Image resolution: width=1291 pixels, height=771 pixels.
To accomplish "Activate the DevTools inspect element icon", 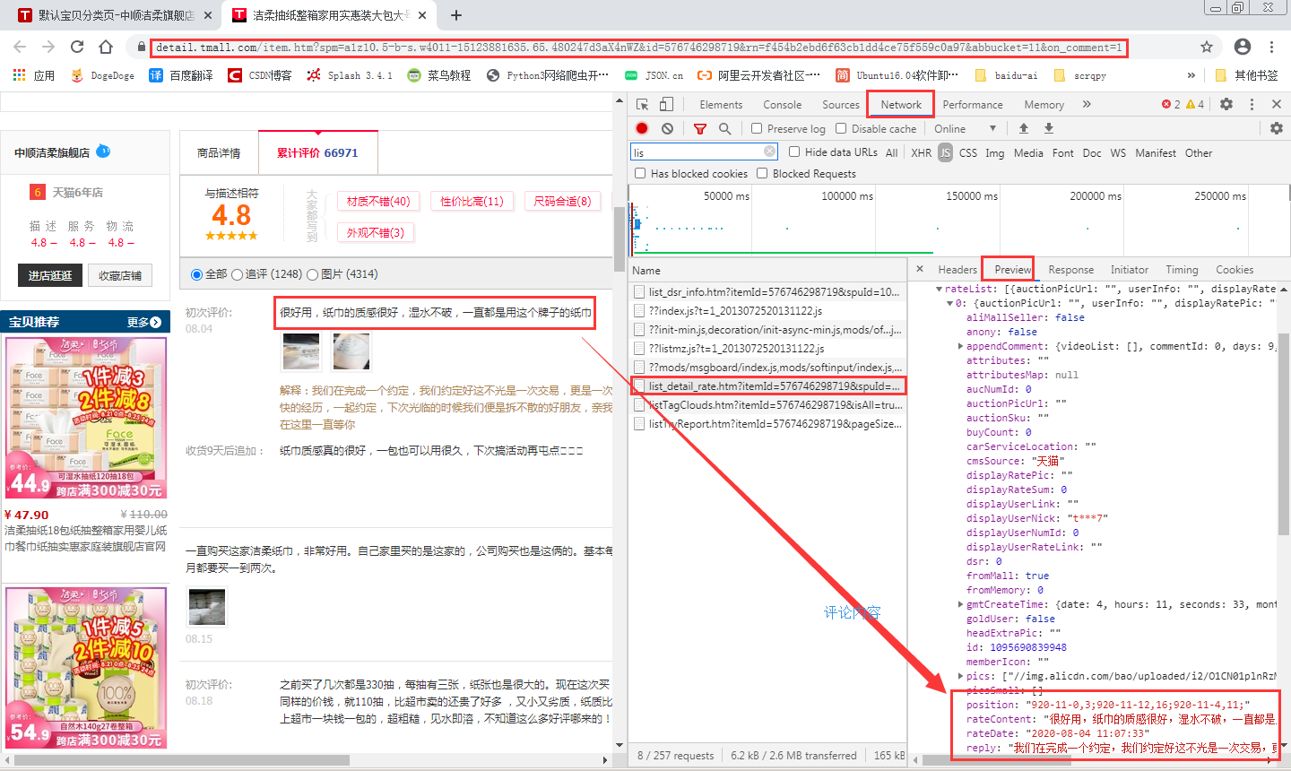I will [643, 105].
